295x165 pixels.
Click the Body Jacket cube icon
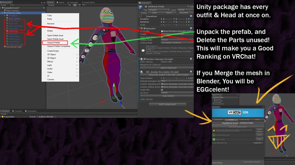(x=7, y=18)
